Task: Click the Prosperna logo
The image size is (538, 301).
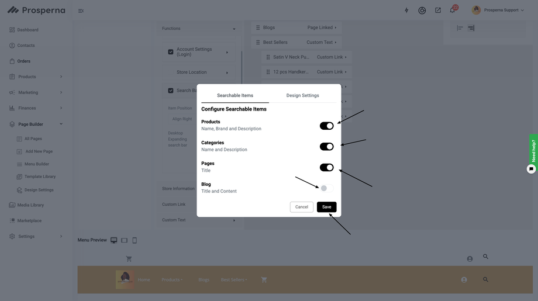Action: [36, 11]
